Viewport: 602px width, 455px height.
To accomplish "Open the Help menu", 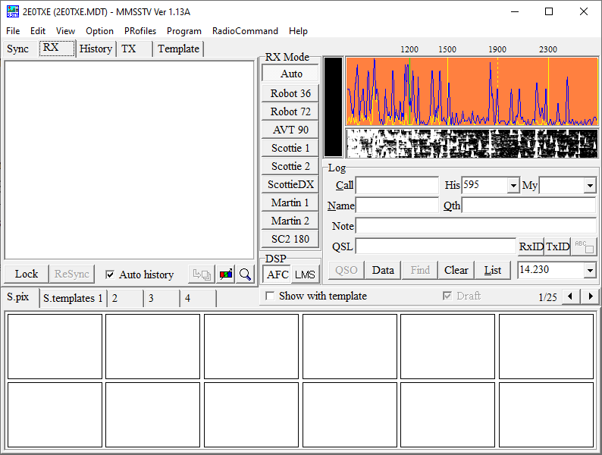I will coord(298,31).
